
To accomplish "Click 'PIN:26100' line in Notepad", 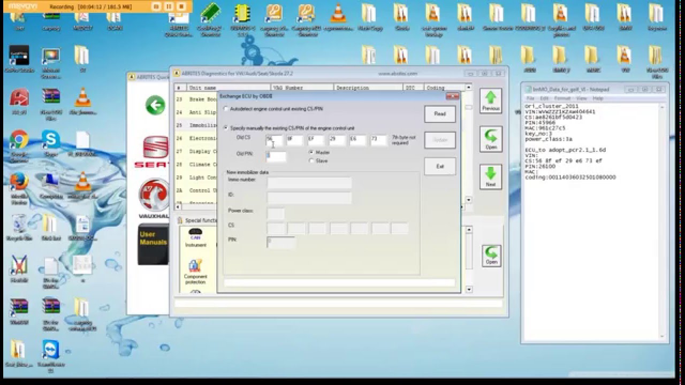I will point(539,166).
